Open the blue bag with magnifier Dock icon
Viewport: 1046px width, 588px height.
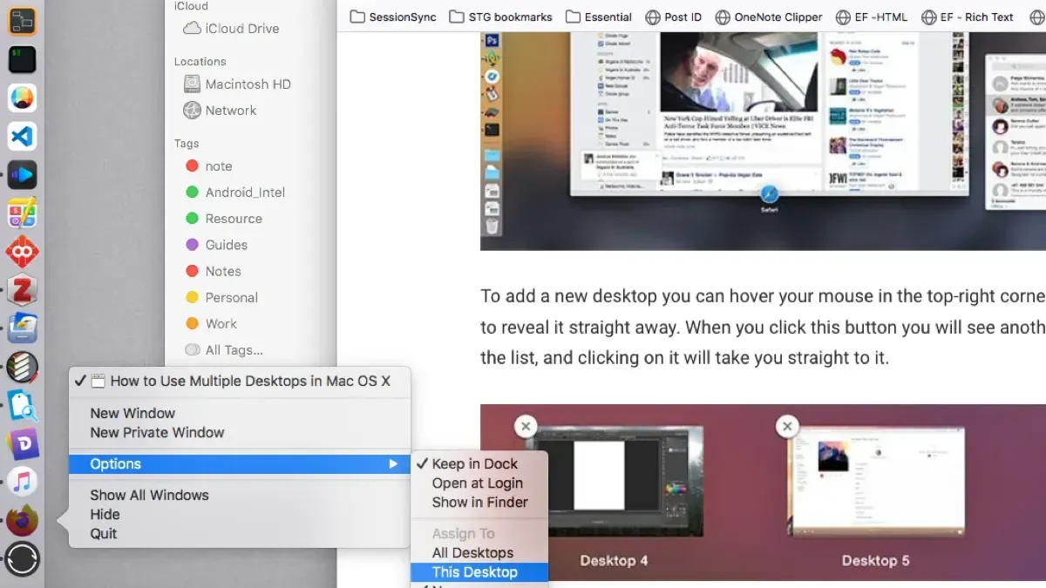pos(22,405)
